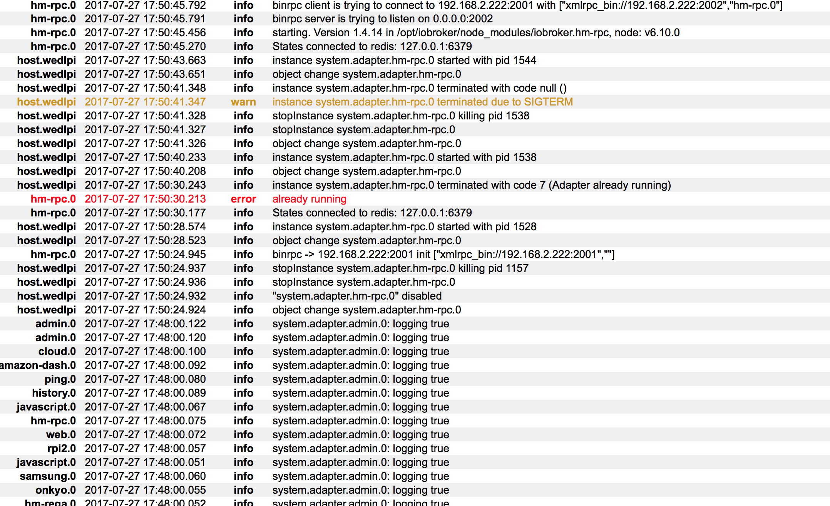Select 'stopInstance ... killing pid 1157' message
Viewport: 830px width, 506px height.
[400, 268]
